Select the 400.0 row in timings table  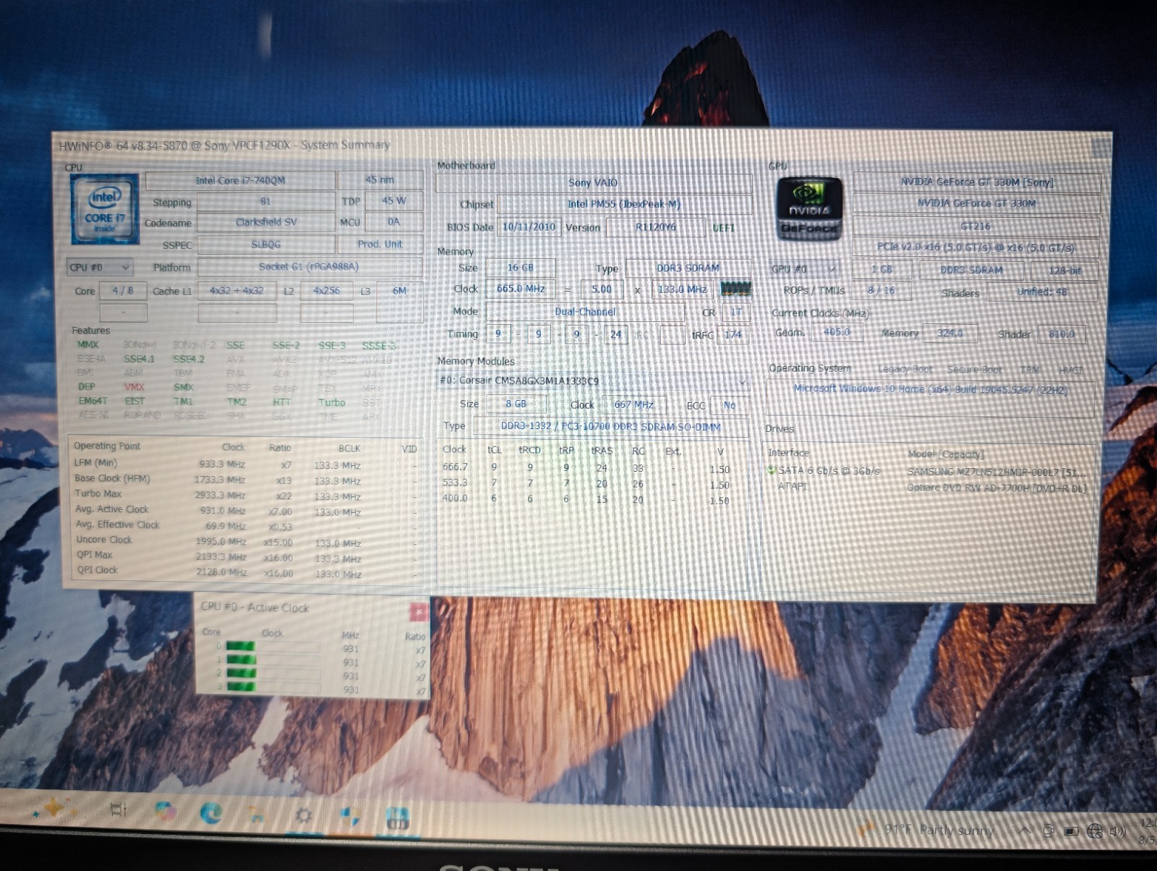point(586,499)
